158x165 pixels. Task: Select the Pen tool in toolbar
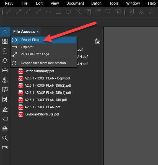coord(151,12)
